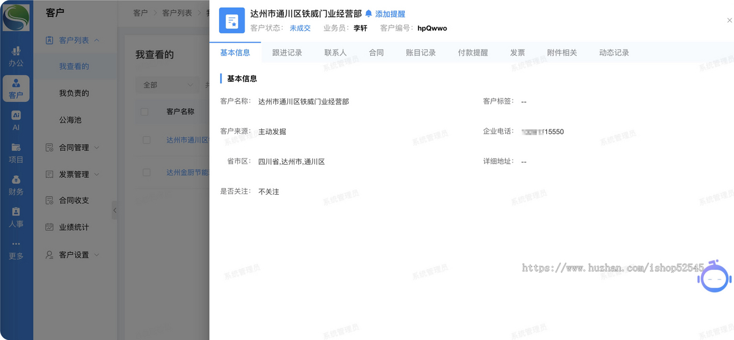
Task: Click the 客户名称 column header
Action: pos(180,112)
